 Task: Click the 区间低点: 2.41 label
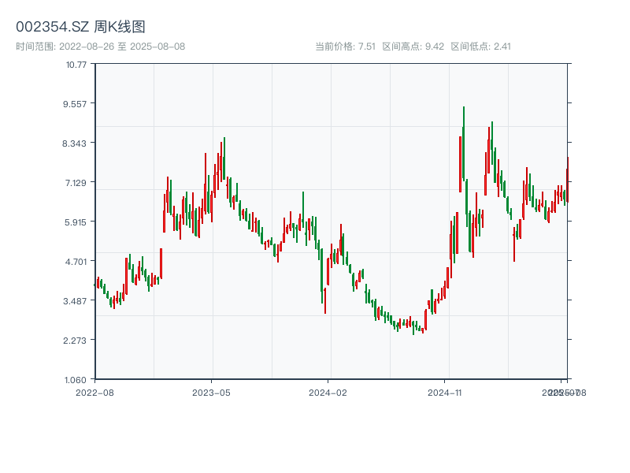480,47
